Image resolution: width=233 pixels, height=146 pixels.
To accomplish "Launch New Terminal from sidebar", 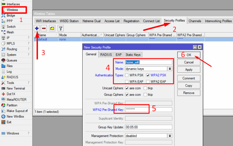I will pyautogui.click(x=16, y=88).
